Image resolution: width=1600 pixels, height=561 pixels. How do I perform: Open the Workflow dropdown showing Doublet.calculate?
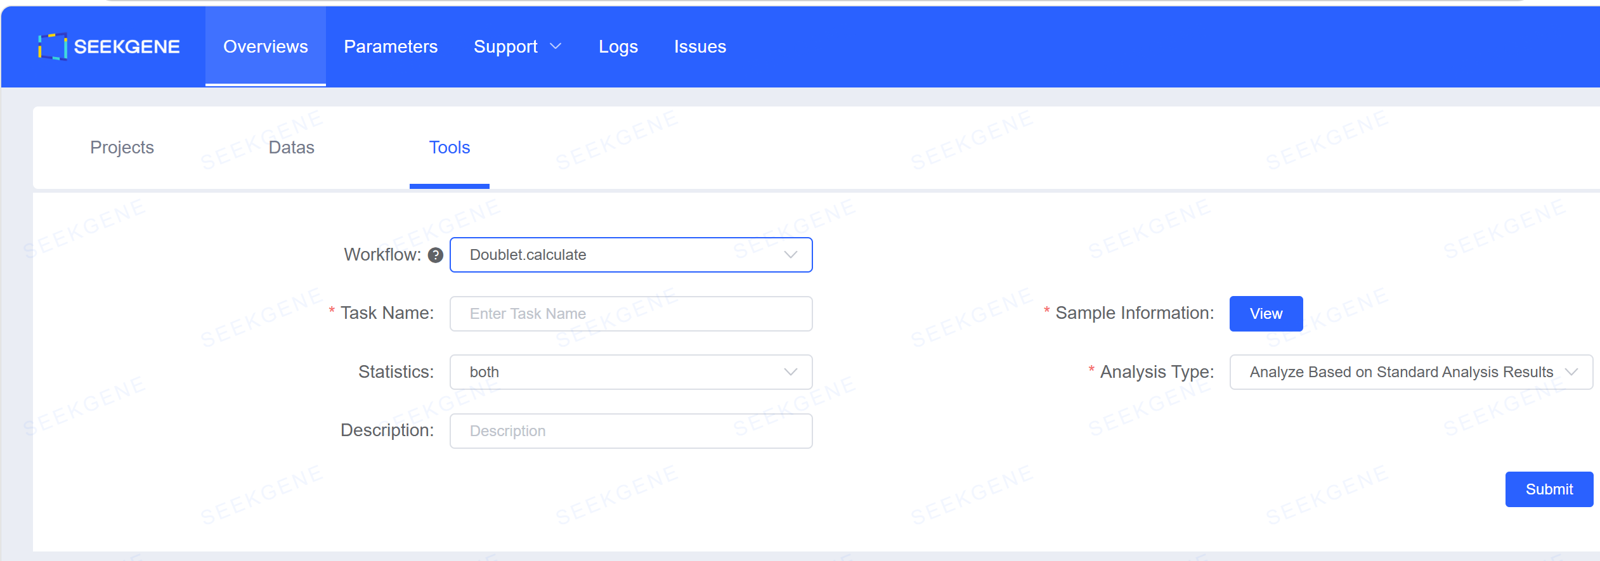click(x=631, y=255)
